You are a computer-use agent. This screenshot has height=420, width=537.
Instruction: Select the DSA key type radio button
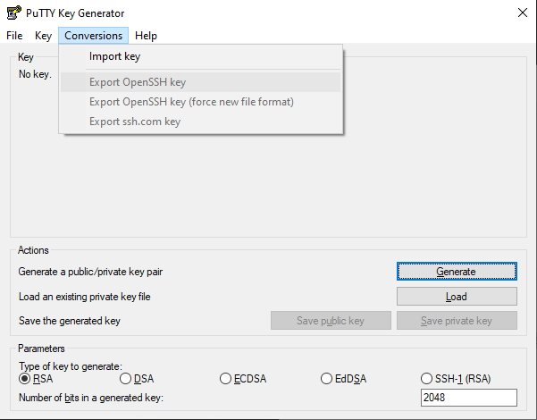pos(126,379)
